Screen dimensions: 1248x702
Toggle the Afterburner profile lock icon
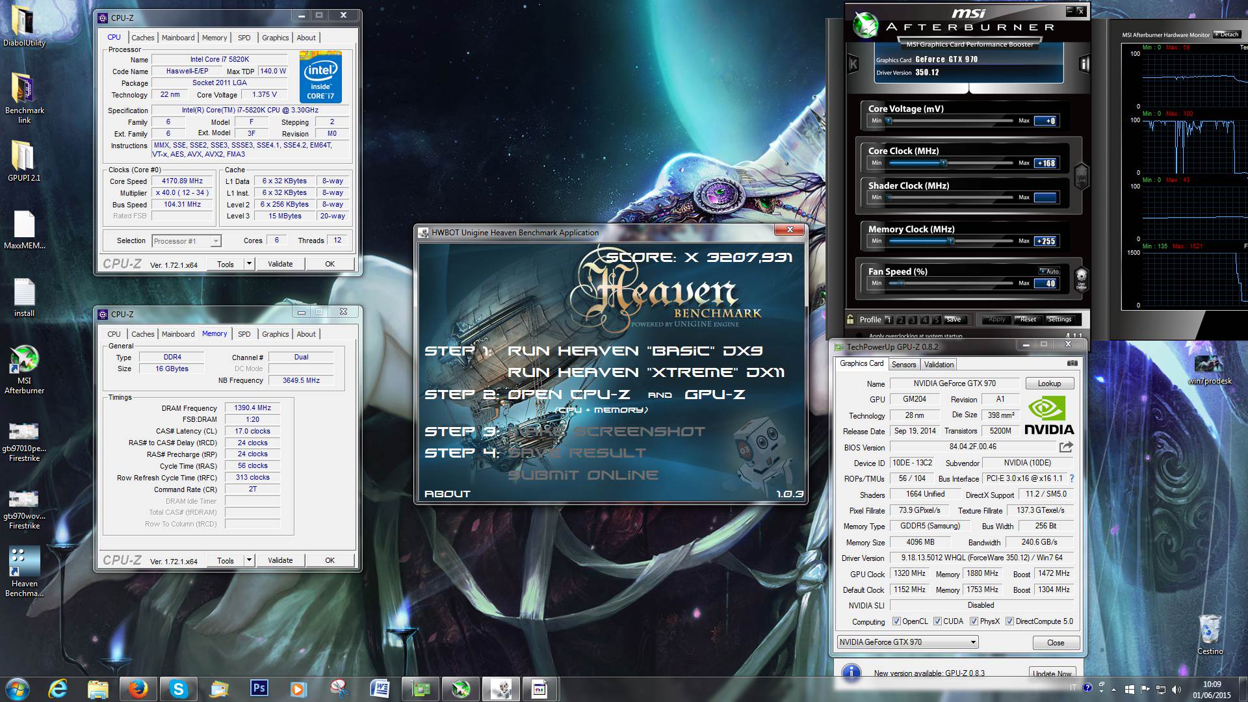coord(850,319)
